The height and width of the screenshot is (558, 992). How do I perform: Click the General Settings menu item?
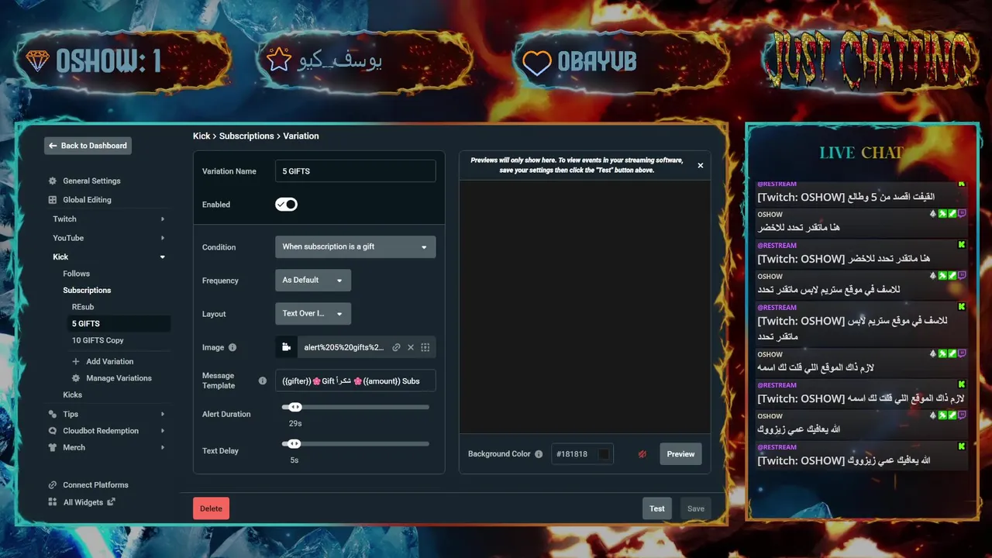[91, 181]
